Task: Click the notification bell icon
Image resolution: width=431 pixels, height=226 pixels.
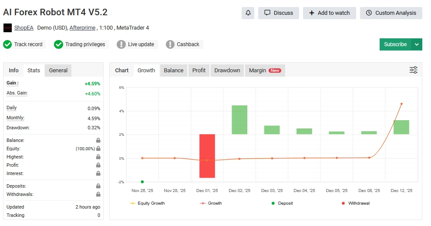Action: [x=248, y=13]
